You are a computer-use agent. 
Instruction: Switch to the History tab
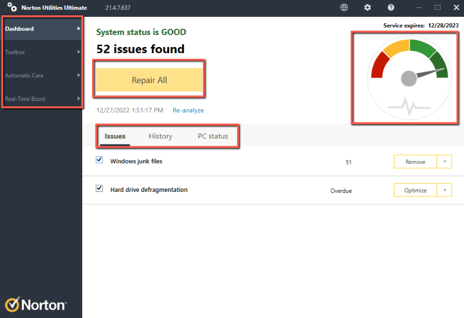(160, 136)
